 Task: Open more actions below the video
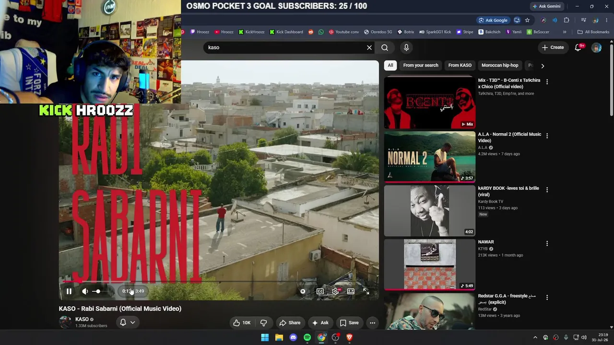coord(372,323)
